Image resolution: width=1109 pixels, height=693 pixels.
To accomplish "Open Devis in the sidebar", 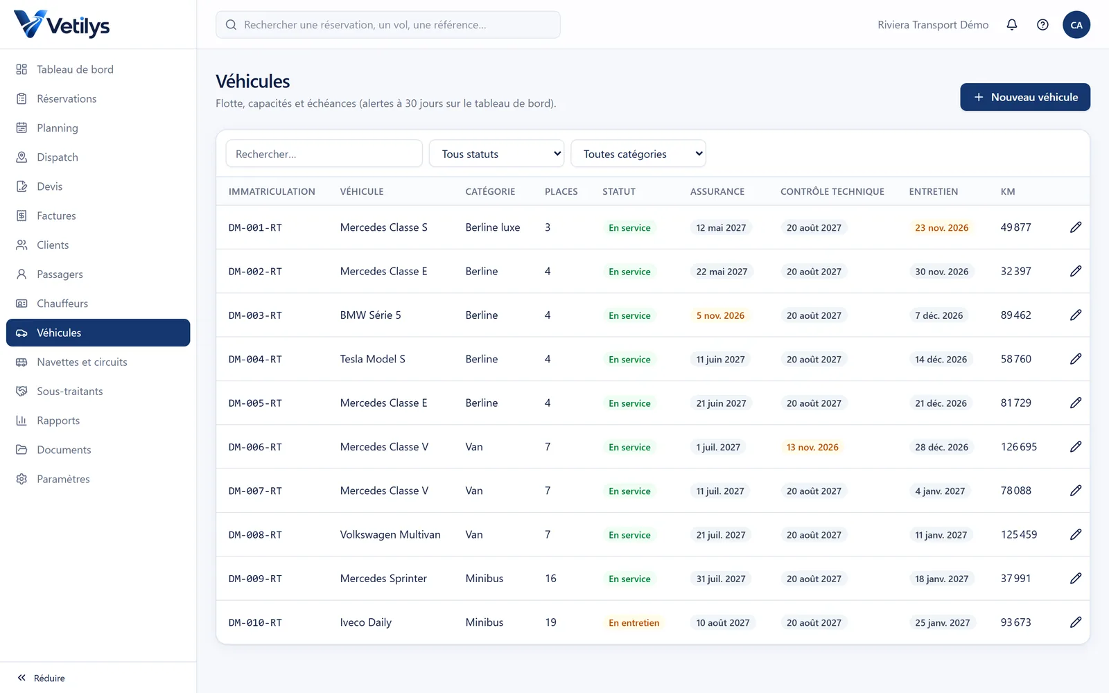I will point(98,186).
